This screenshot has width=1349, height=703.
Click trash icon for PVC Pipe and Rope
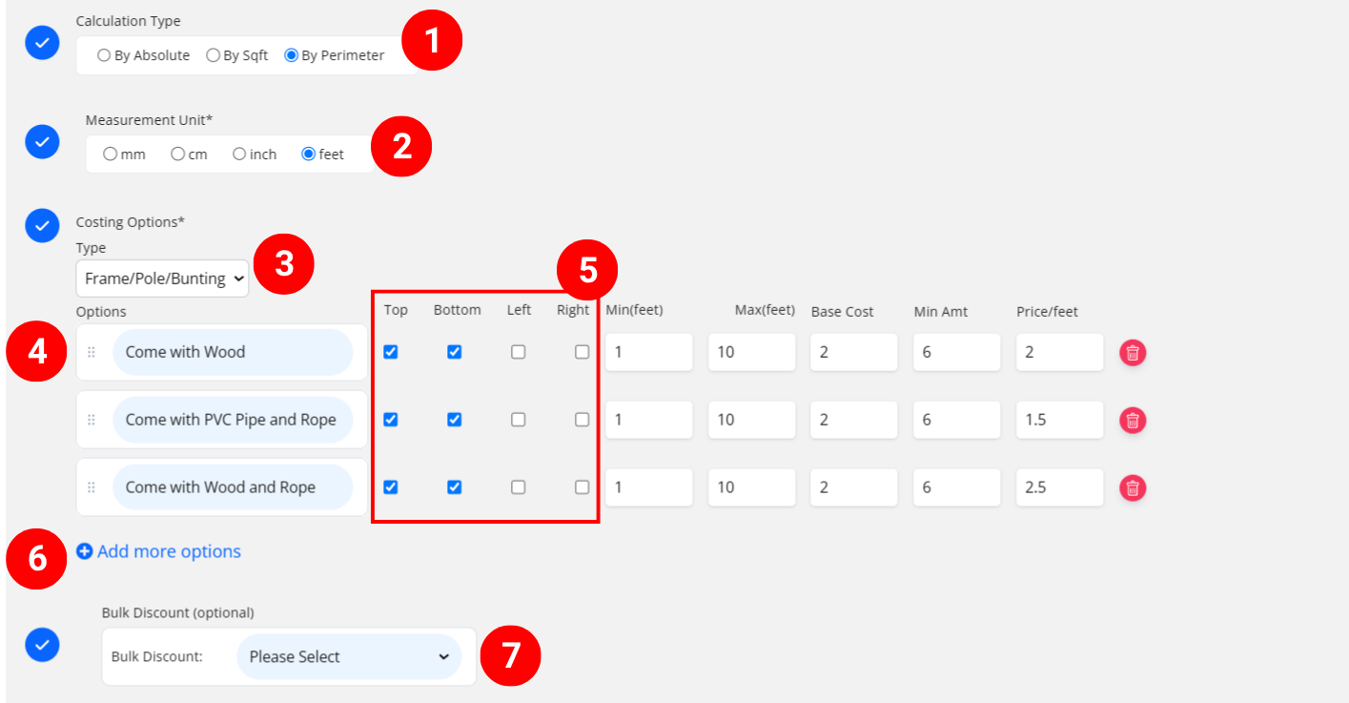pos(1133,421)
